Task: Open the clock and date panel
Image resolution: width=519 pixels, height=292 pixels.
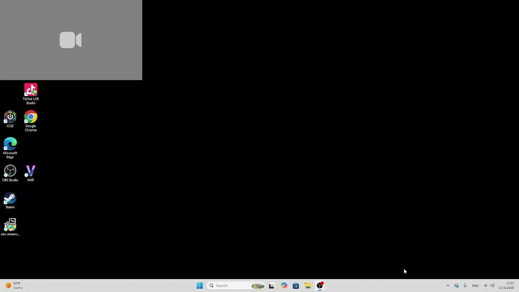Action: tap(506, 286)
